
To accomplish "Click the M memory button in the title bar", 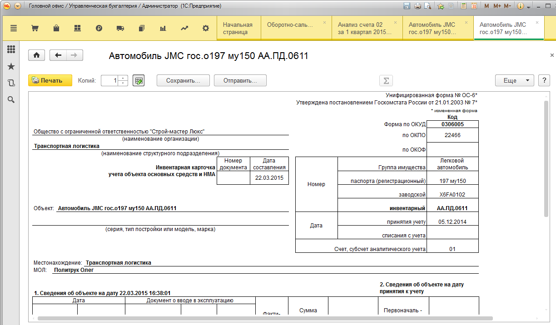I will coord(487,6).
